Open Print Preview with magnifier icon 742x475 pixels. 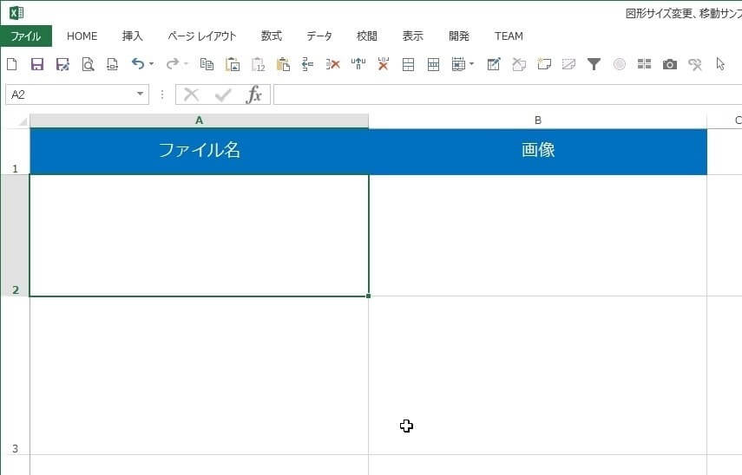point(88,64)
